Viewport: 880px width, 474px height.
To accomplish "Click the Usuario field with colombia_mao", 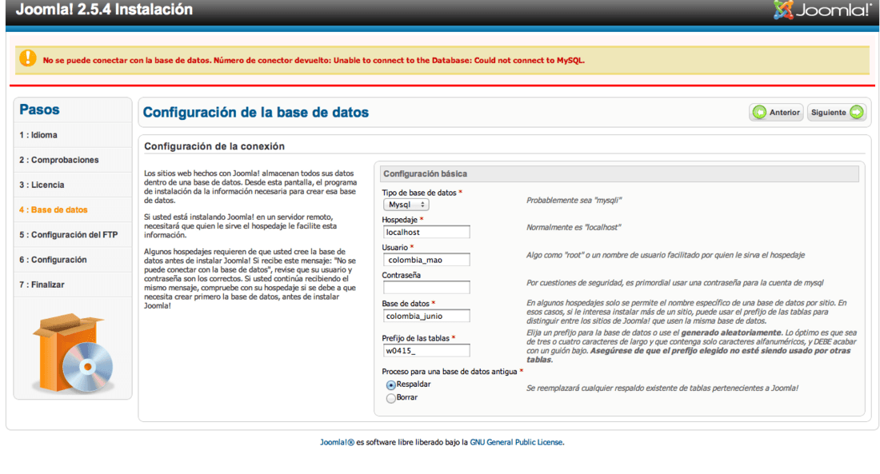I will [x=426, y=260].
